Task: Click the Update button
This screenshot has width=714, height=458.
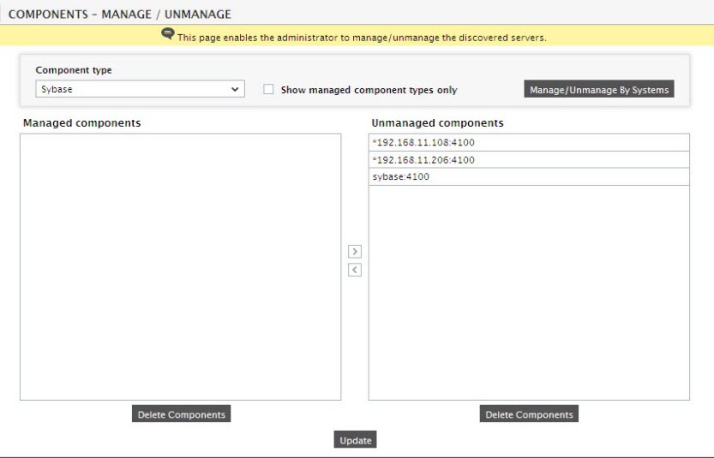Action: point(355,440)
